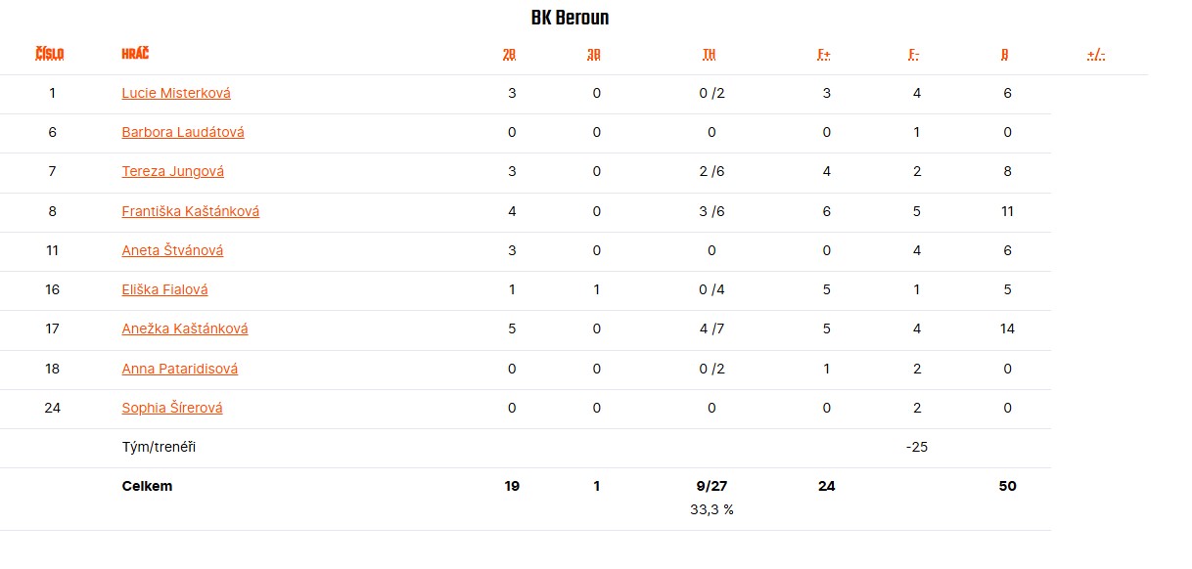Sort table by HRÁČ column header
This screenshot has height=569, width=1192.
click(x=135, y=54)
